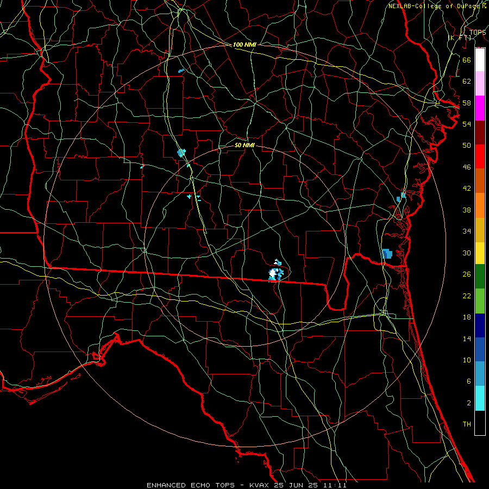Click the legend value '30'
This screenshot has width=489, height=489.
point(467,253)
